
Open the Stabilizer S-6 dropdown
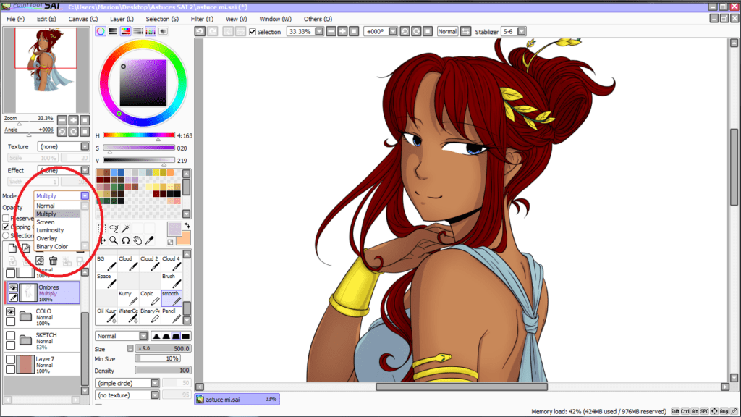(521, 32)
